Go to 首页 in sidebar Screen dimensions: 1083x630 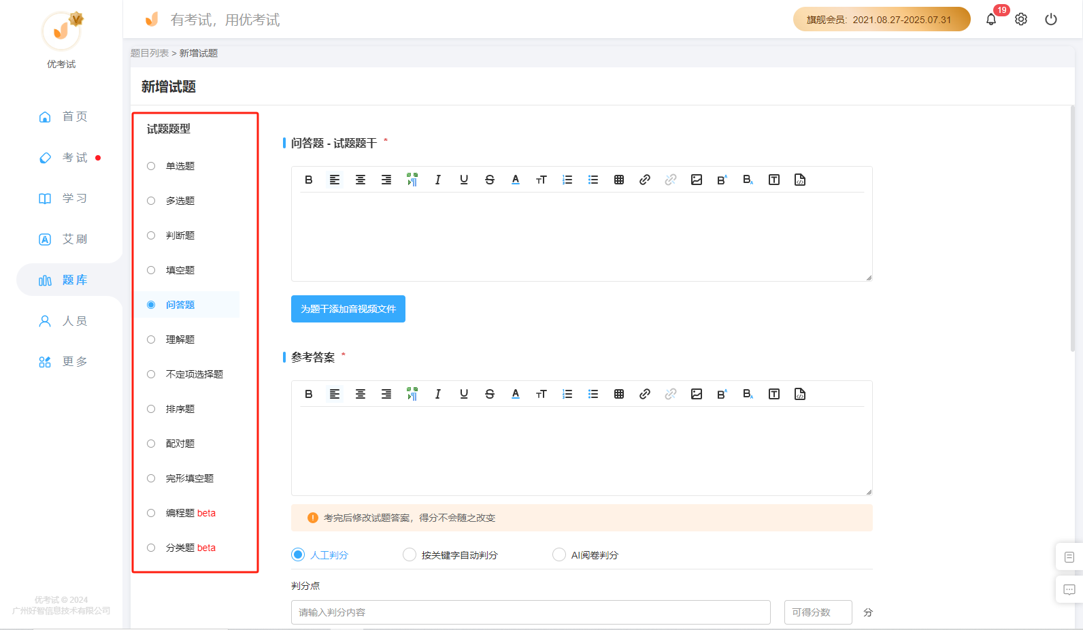[x=63, y=116]
